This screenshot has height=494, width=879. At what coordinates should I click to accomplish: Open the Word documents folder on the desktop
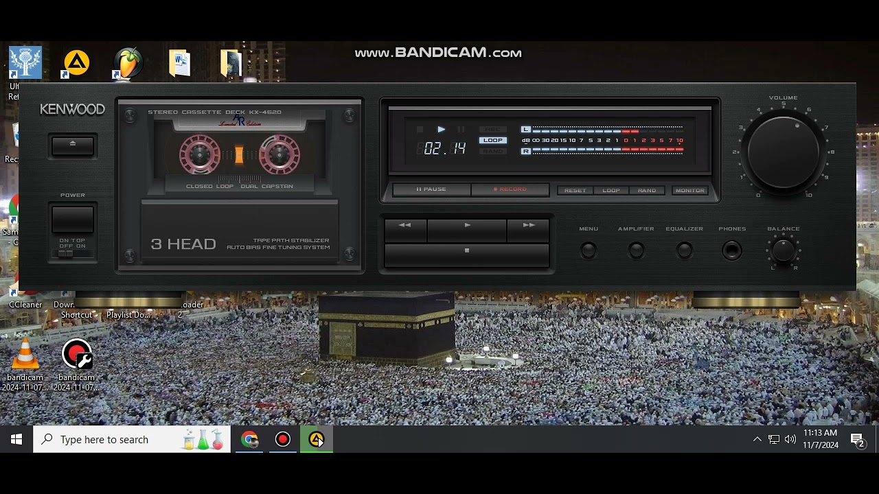[180, 63]
